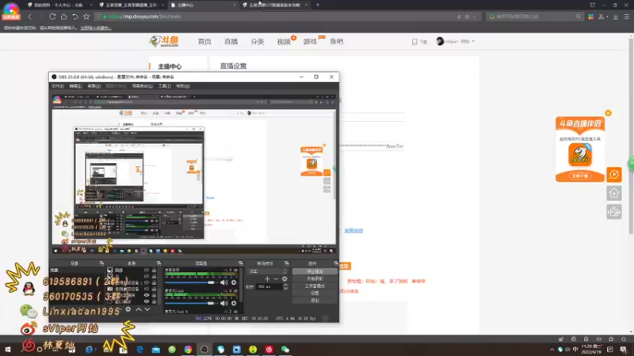Open 麦克风/Aux track gear settings in mixer
The image size is (634, 356).
point(234,303)
